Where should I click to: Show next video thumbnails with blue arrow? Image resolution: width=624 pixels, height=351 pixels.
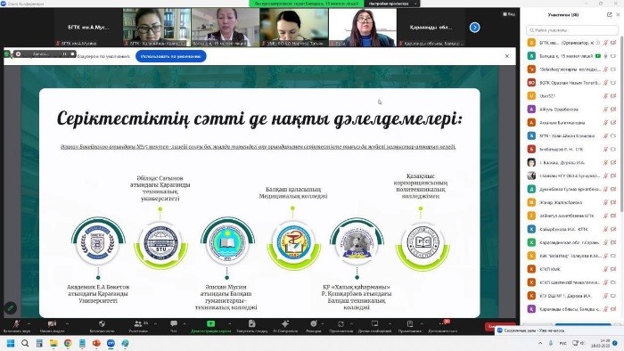coord(474,27)
